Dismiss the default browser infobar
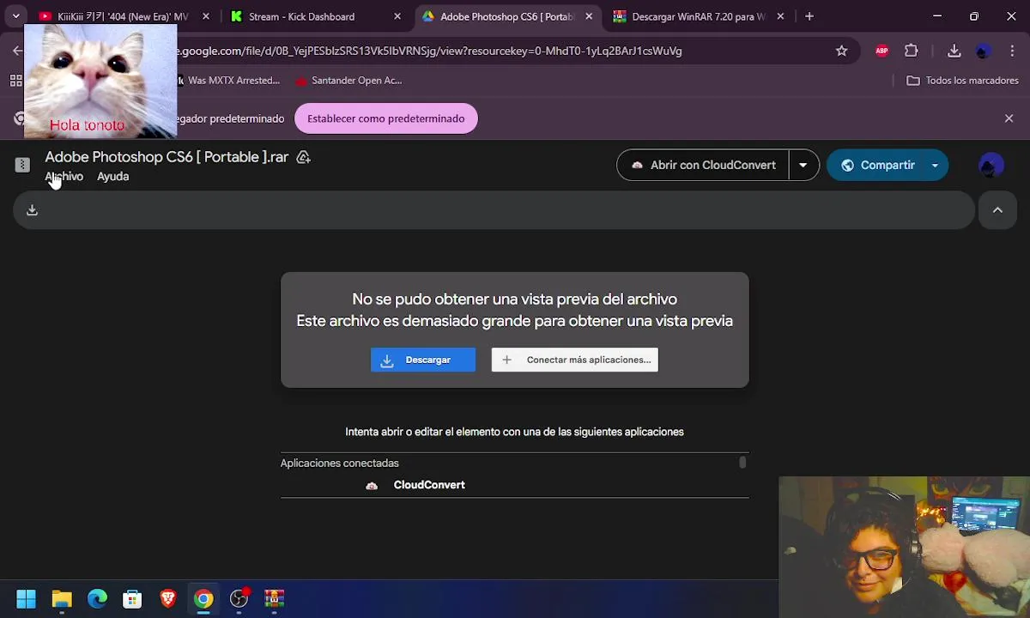 pyautogui.click(x=1009, y=118)
